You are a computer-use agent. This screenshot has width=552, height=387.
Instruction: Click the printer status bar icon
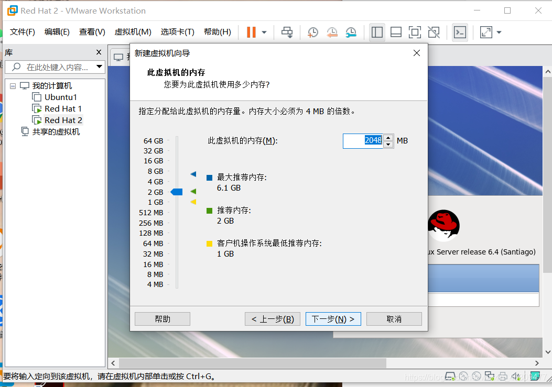[503, 377]
